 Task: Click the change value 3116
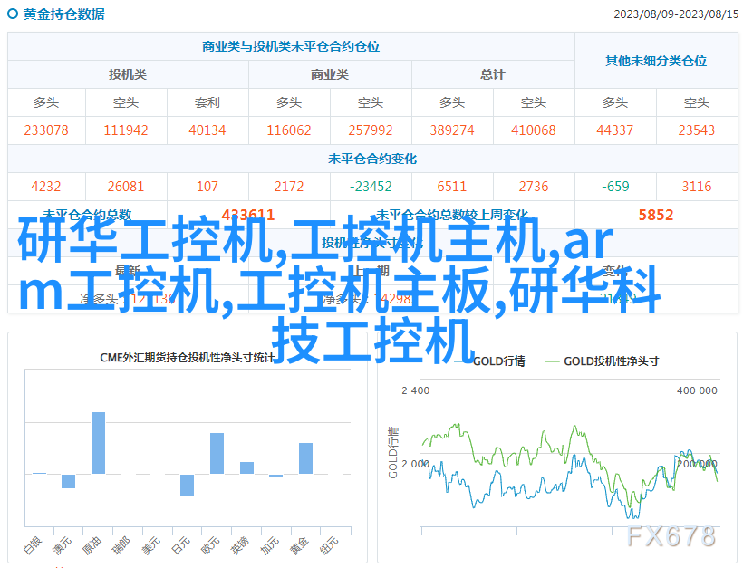click(696, 187)
